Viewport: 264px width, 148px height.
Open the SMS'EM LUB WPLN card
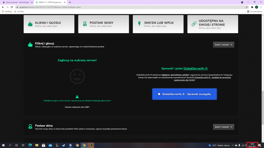click(x=158, y=24)
